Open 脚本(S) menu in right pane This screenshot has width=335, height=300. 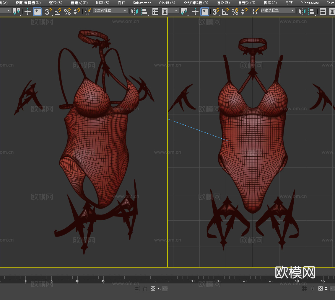pyautogui.click(x=270, y=3)
